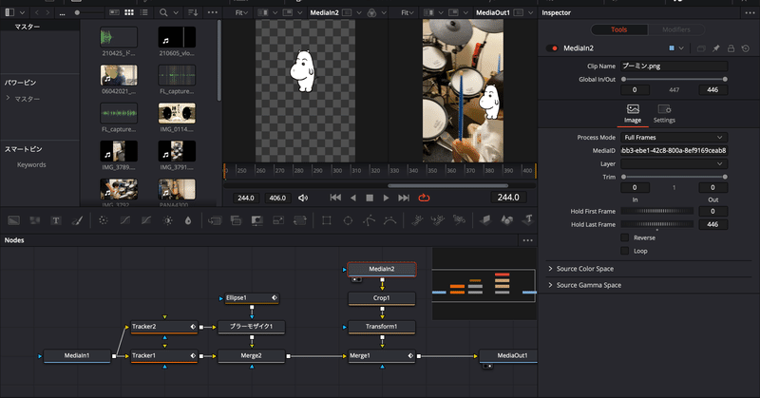Add a Polygon mask from the toolbar

click(x=369, y=220)
